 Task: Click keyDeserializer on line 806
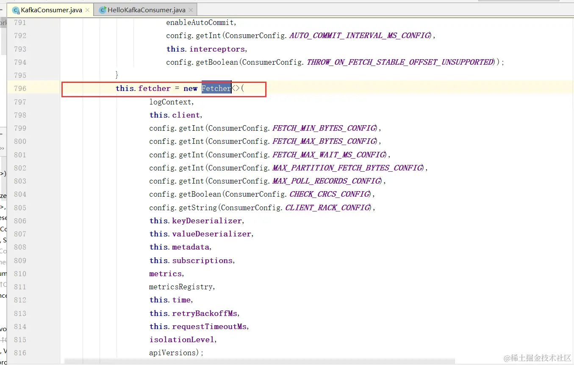(x=207, y=220)
